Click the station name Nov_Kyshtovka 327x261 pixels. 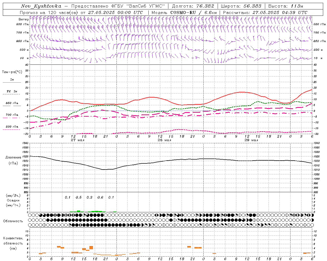click(41, 6)
